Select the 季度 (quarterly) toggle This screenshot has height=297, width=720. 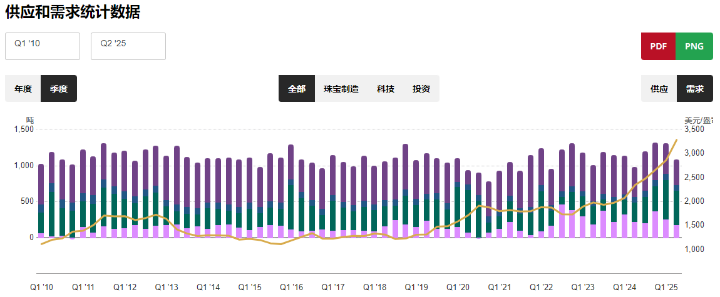click(59, 89)
